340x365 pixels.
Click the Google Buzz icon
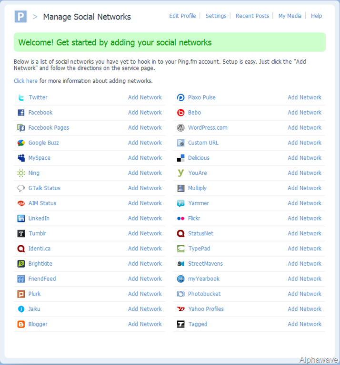[21, 143]
